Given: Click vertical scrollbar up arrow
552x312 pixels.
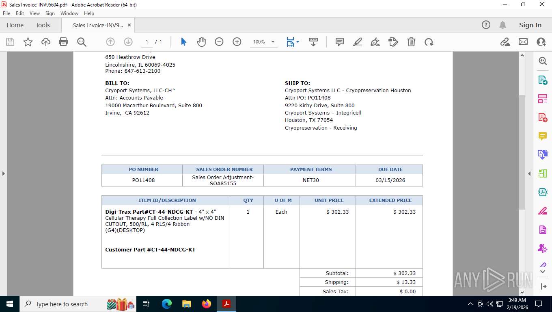Looking at the screenshot, I should click(522, 56).
